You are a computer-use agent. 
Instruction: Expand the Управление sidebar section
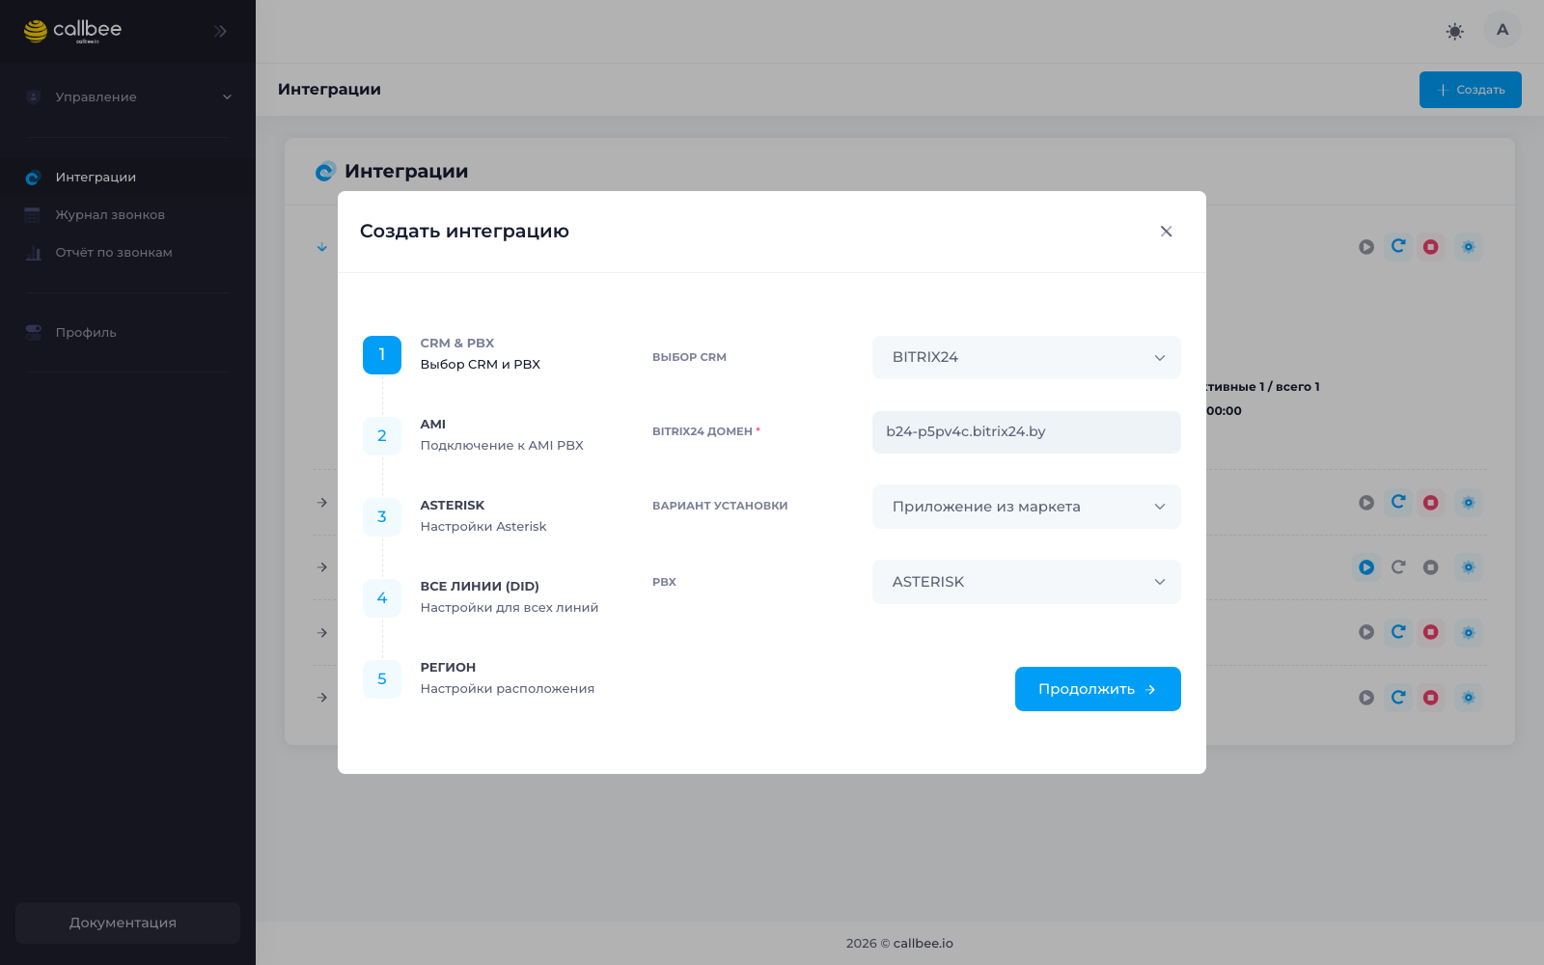click(x=128, y=97)
